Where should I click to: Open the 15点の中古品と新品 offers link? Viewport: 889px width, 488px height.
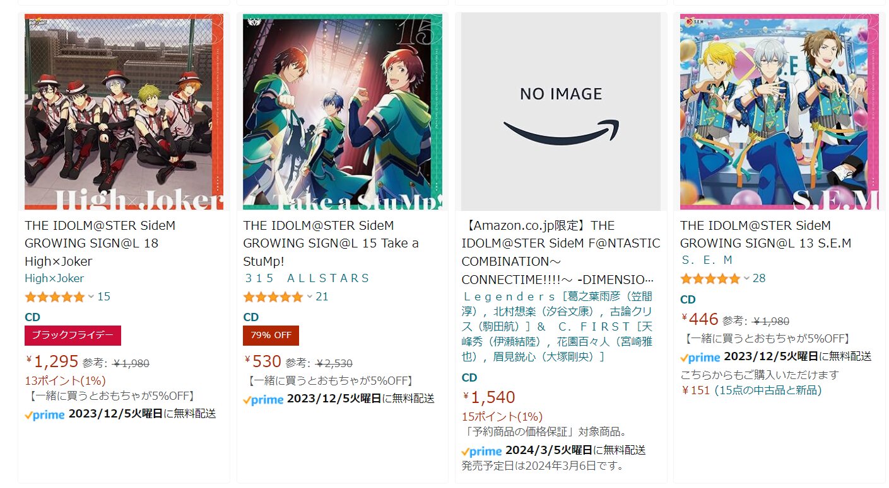pyautogui.click(x=768, y=390)
